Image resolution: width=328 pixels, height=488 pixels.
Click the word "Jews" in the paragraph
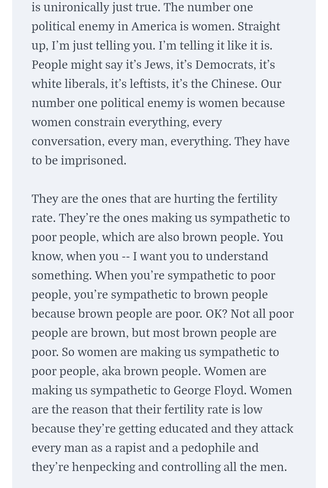point(156,65)
